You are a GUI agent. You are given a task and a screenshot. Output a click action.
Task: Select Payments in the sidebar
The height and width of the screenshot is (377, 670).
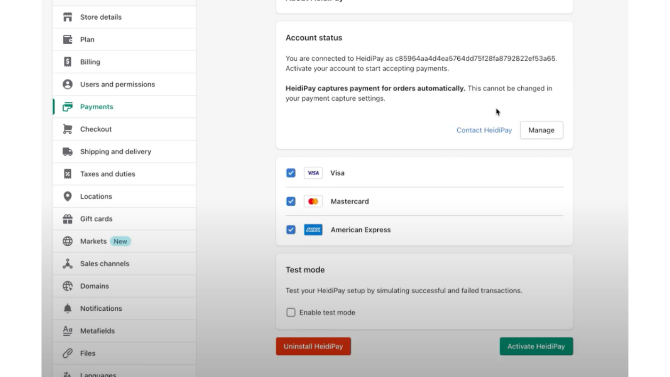tap(124, 107)
